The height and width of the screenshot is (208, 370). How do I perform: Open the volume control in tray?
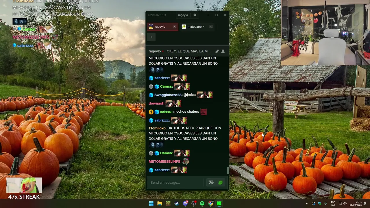tap(345, 203)
